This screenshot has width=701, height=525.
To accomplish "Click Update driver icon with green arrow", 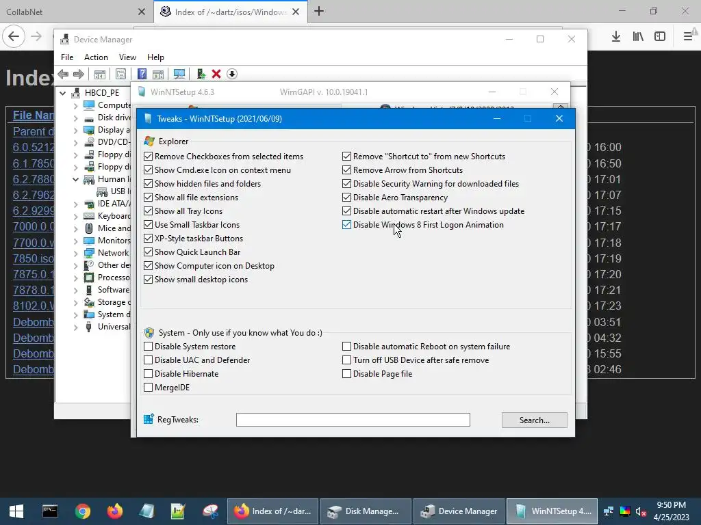I will (201, 74).
